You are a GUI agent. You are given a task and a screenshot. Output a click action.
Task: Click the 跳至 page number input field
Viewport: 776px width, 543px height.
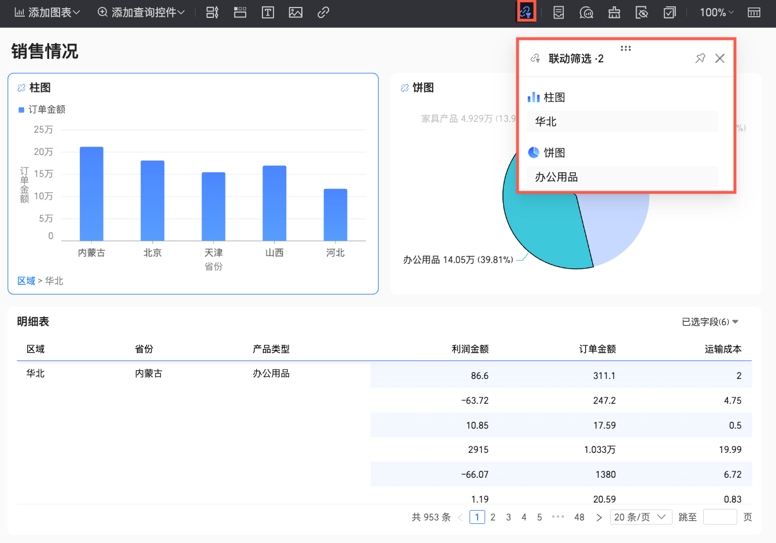tap(720, 517)
